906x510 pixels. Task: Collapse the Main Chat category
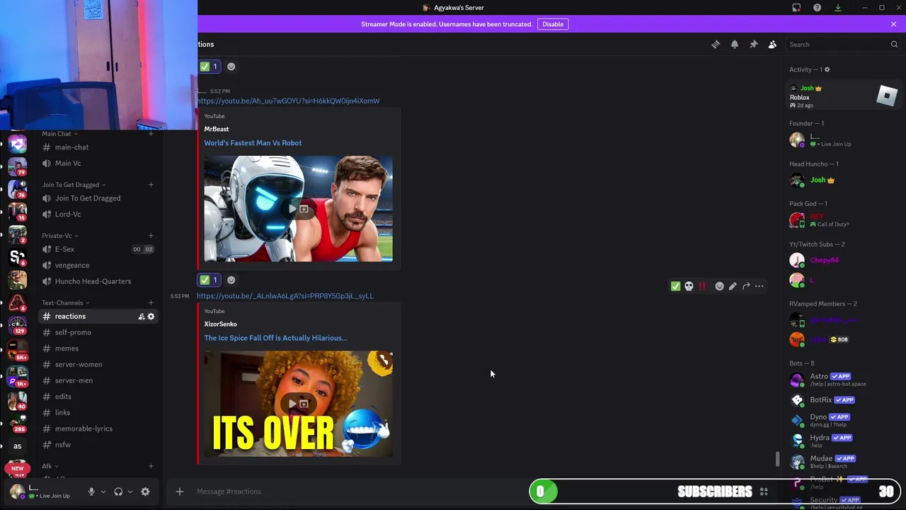[59, 134]
